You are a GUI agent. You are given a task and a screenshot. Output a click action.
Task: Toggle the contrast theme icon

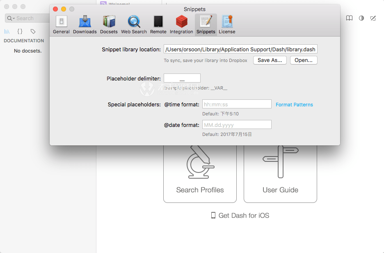click(361, 18)
